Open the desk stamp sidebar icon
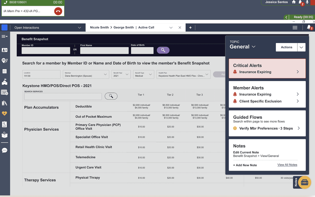The width and height of the screenshot is (315, 197). pos(5,82)
